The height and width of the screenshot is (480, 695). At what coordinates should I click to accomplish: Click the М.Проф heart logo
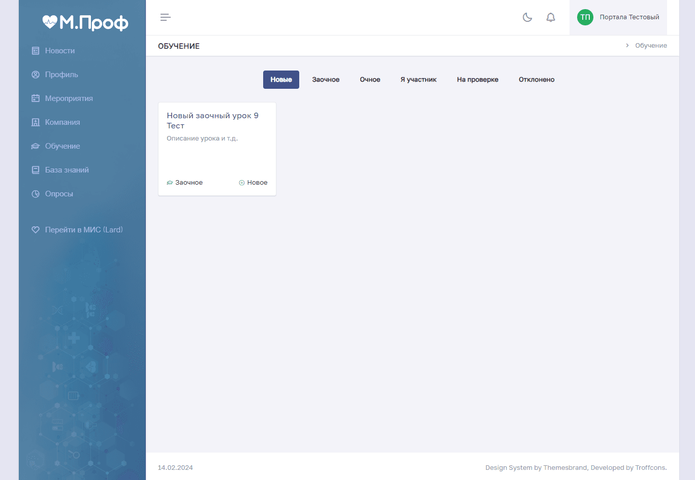[x=51, y=22]
